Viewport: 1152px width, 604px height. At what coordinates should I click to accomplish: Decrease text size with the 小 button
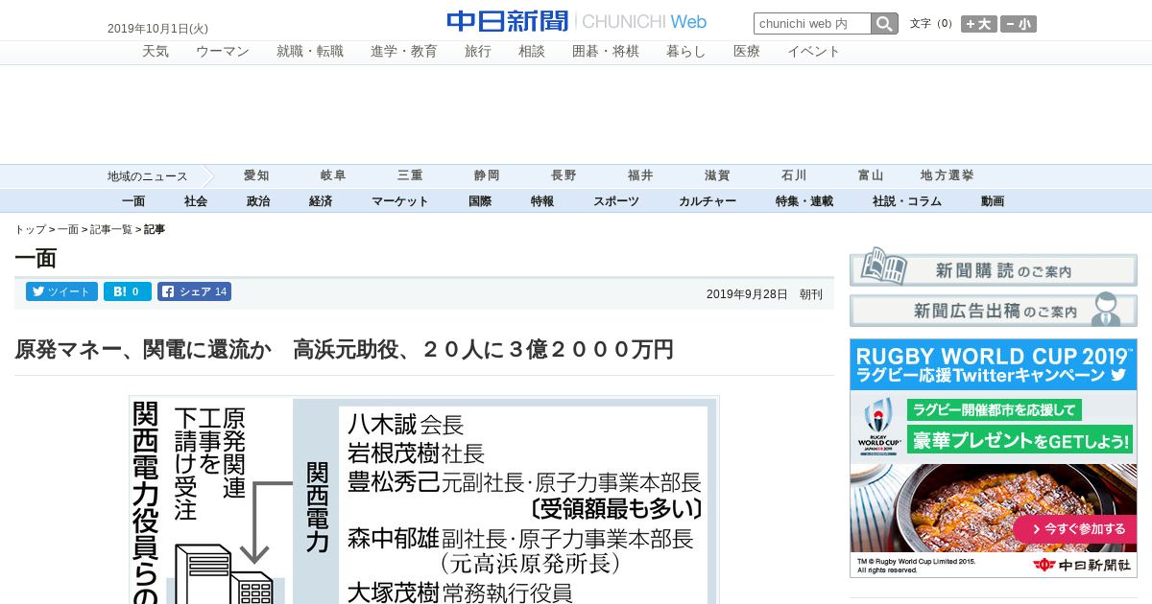(1019, 24)
